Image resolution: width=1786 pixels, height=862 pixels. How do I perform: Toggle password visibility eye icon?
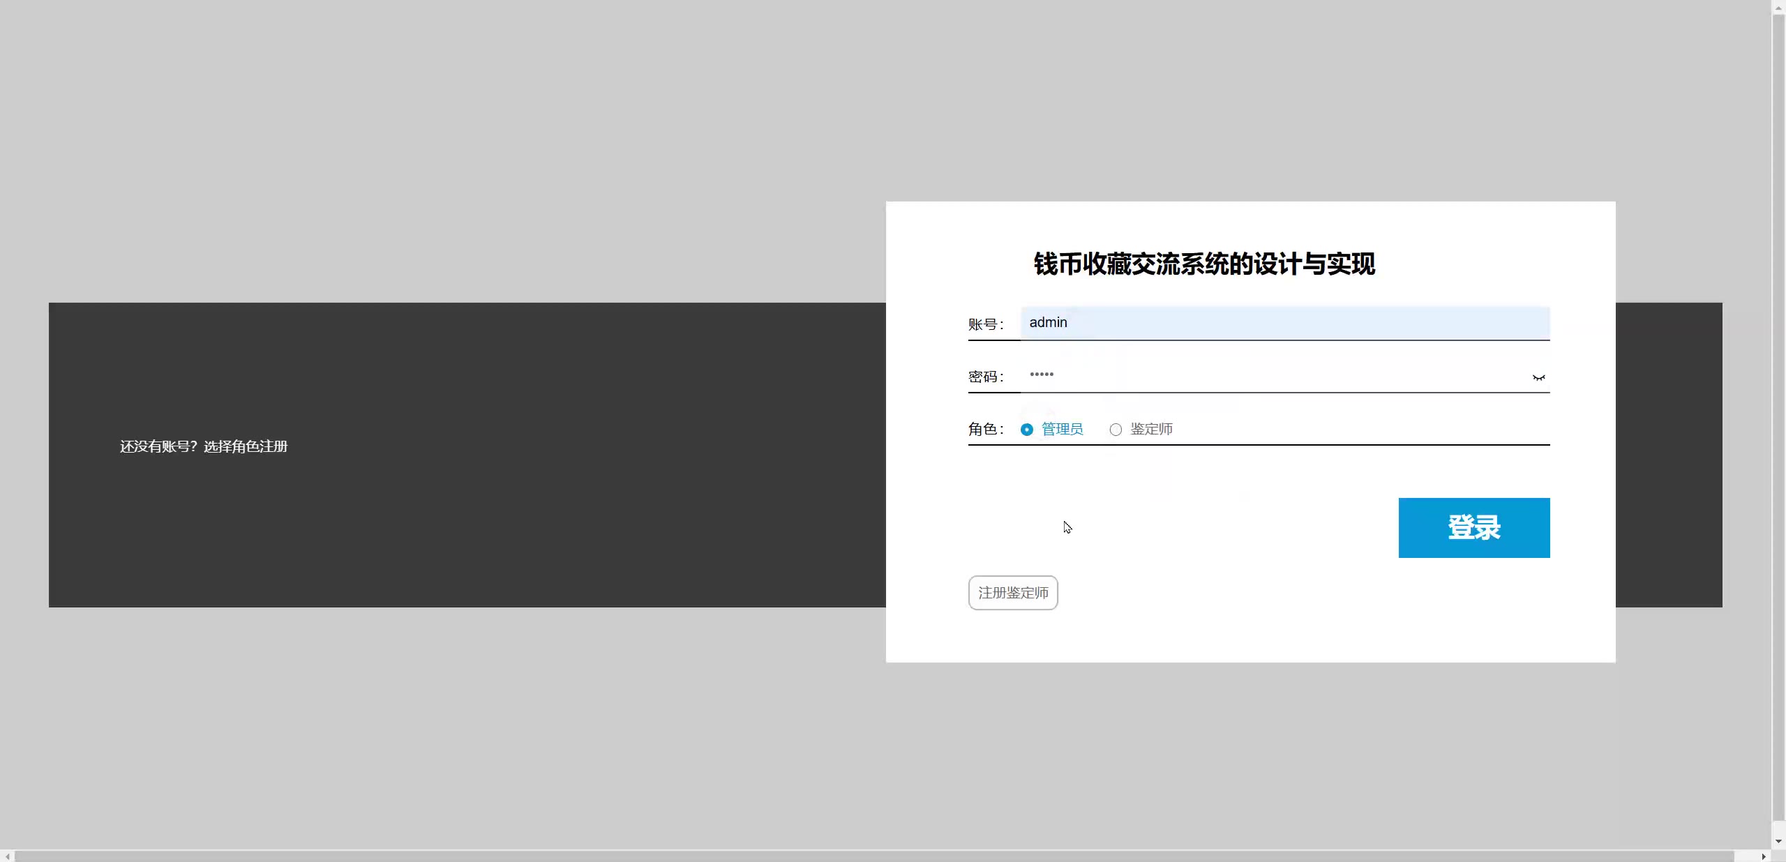point(1538,377)
